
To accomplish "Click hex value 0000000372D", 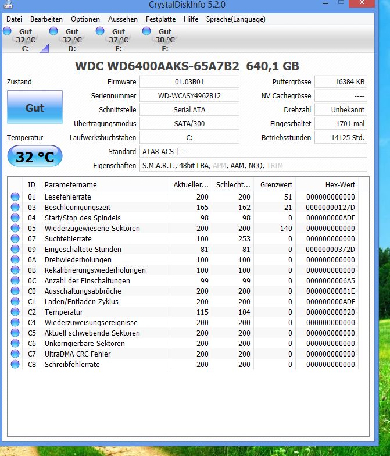I will (330, 249).
